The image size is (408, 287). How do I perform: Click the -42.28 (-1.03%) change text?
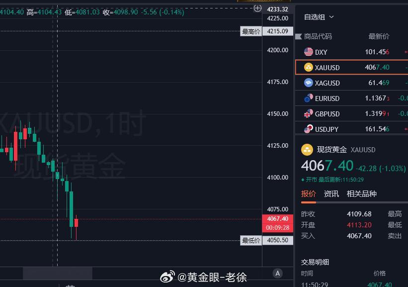click(380, 169)
